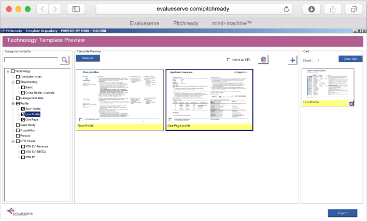The image size is (367, 221).
Task: Reload the page with the refresh icon
Action: 286,9
